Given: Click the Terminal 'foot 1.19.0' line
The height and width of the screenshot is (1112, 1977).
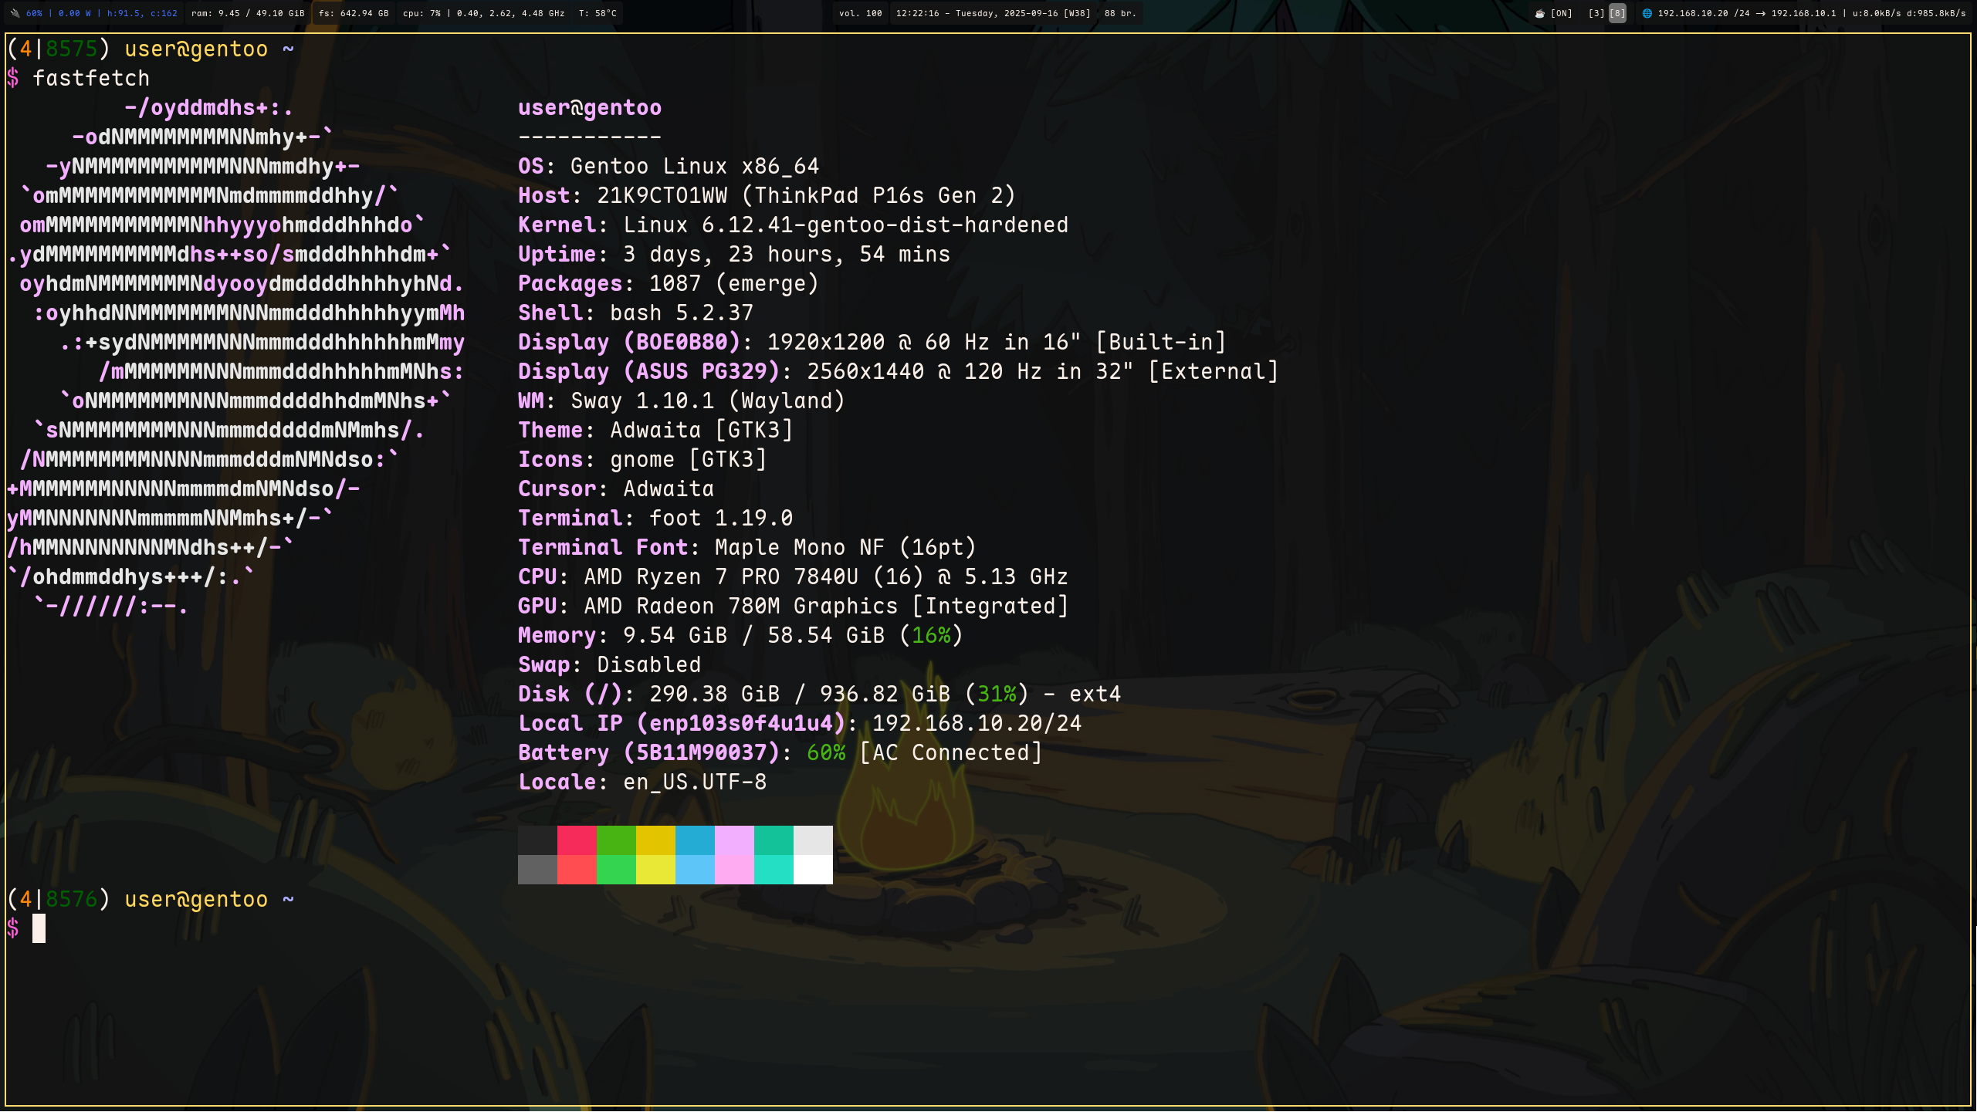Looking at the screenshot, I should coord(655,518).
